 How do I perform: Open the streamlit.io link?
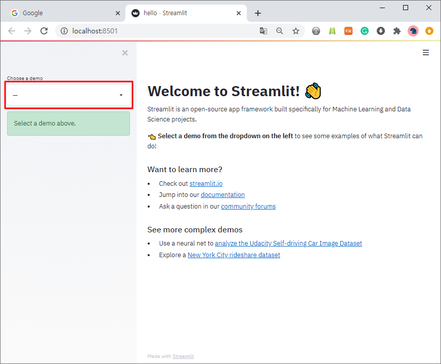pos(206,184)
